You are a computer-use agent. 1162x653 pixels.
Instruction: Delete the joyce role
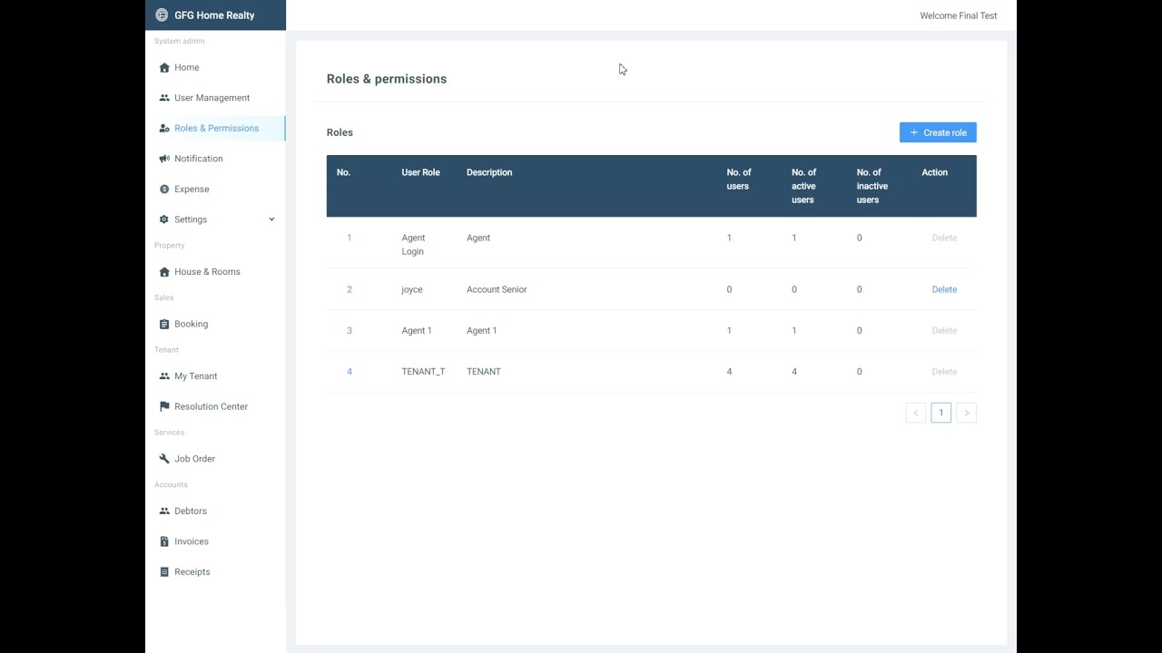944,289
